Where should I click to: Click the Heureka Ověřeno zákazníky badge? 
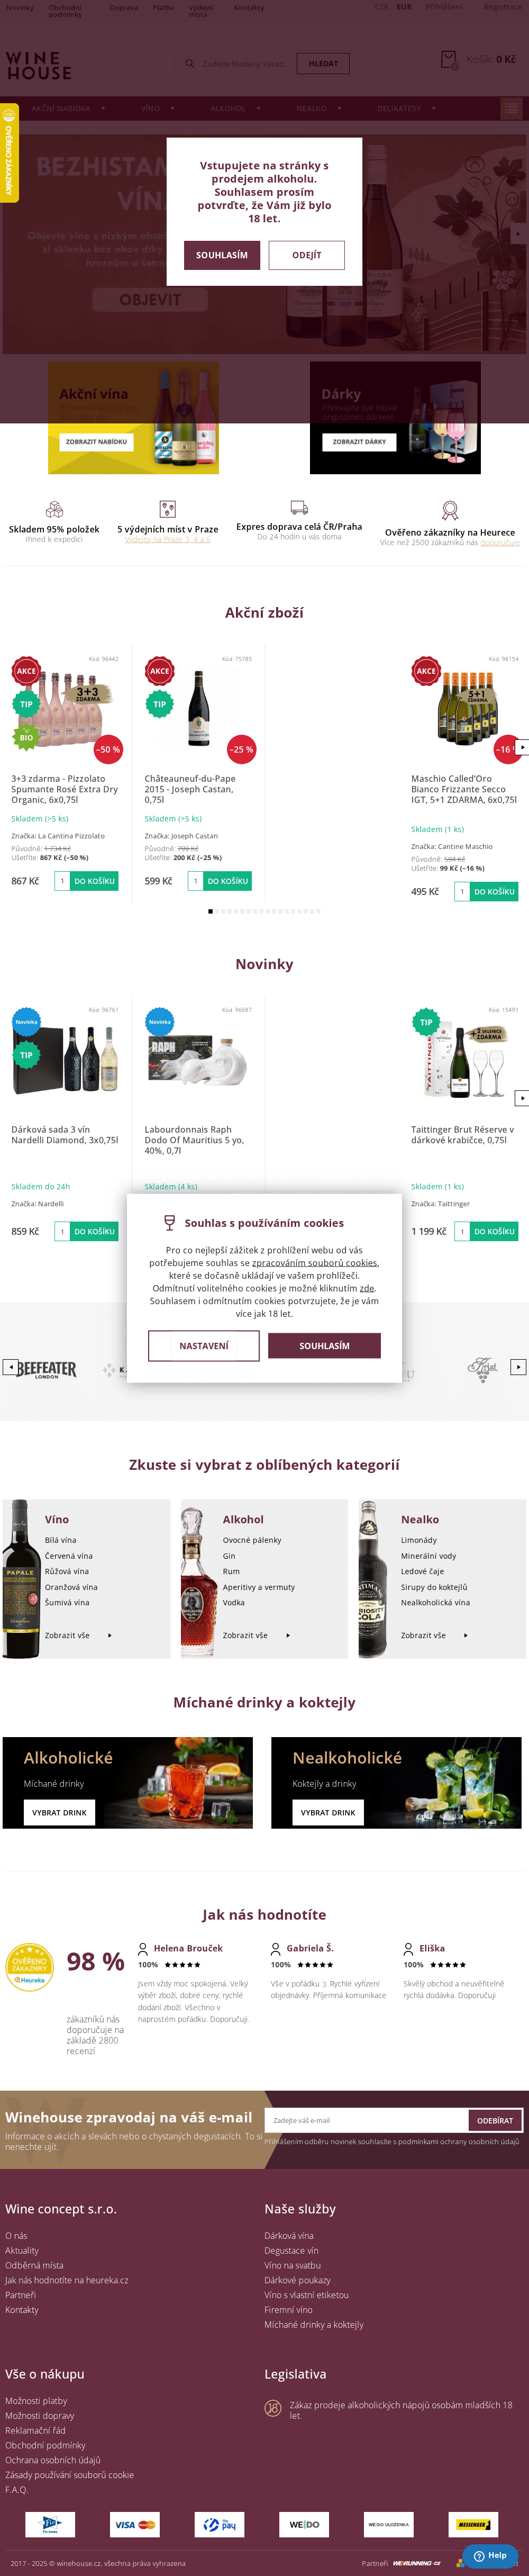[x=29, y=1967]
